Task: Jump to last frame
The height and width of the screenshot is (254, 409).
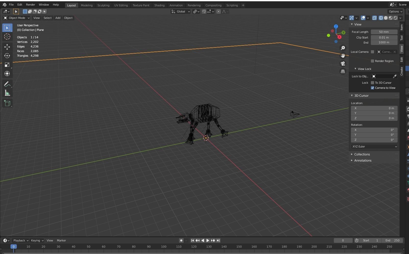Action: coord(218,240)
